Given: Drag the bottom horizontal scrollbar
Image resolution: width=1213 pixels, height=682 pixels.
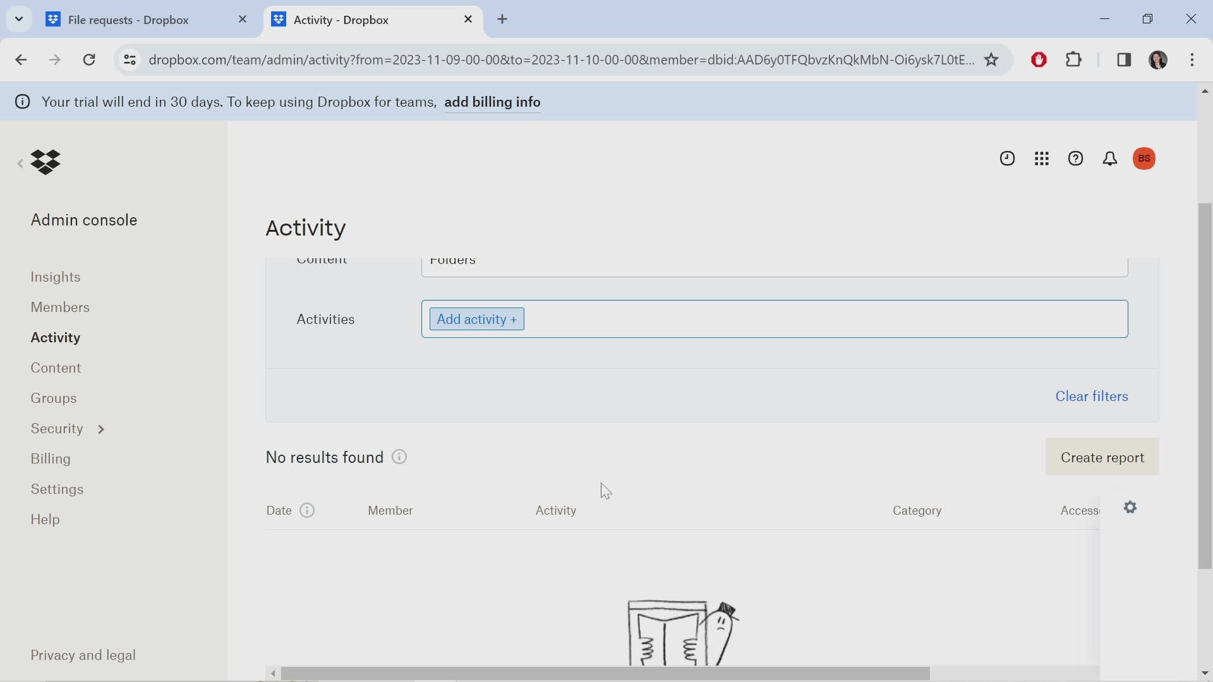Looking at the screenshot, I should pyautogui.click(x=600, y=673).
